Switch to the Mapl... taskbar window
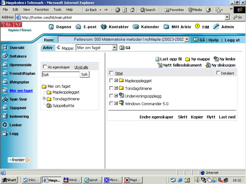Viewport: 246px width, 184px height. pyautogui.click(x=133, y=180)
